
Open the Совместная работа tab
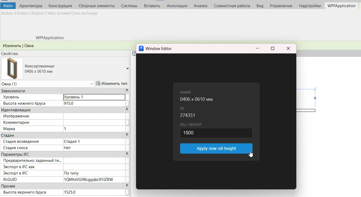pyautogui.click(x=232, y=6)
